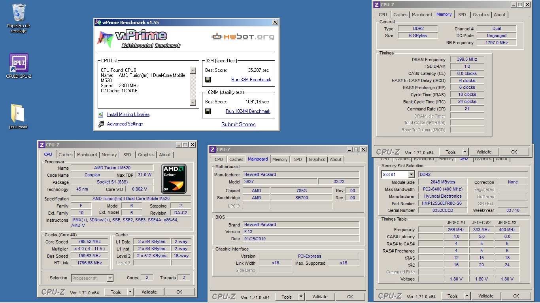Click the icon beside Install Missing Libraries
Screen dimensions: 540x303
tap(101, 114)
